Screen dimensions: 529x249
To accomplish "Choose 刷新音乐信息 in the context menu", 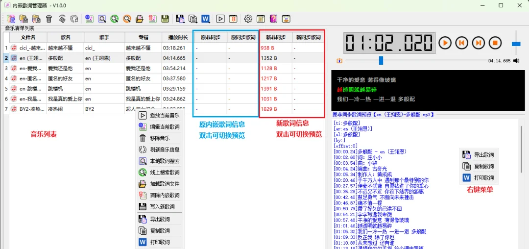I will [160, 149].
